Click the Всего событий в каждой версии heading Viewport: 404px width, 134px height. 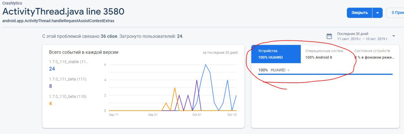84,52
